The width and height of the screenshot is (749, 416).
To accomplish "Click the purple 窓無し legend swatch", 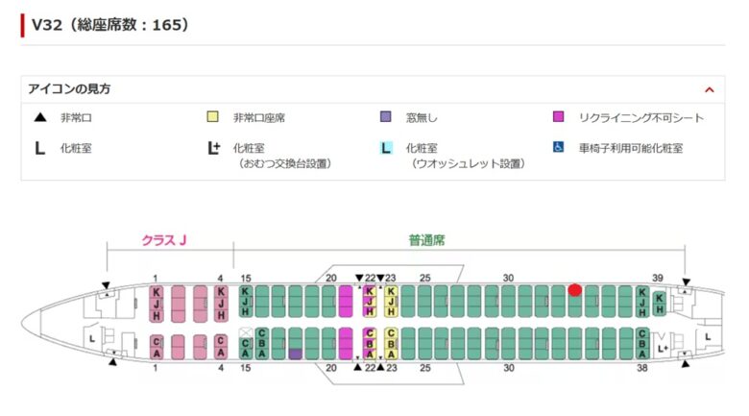I will point(385,116).
